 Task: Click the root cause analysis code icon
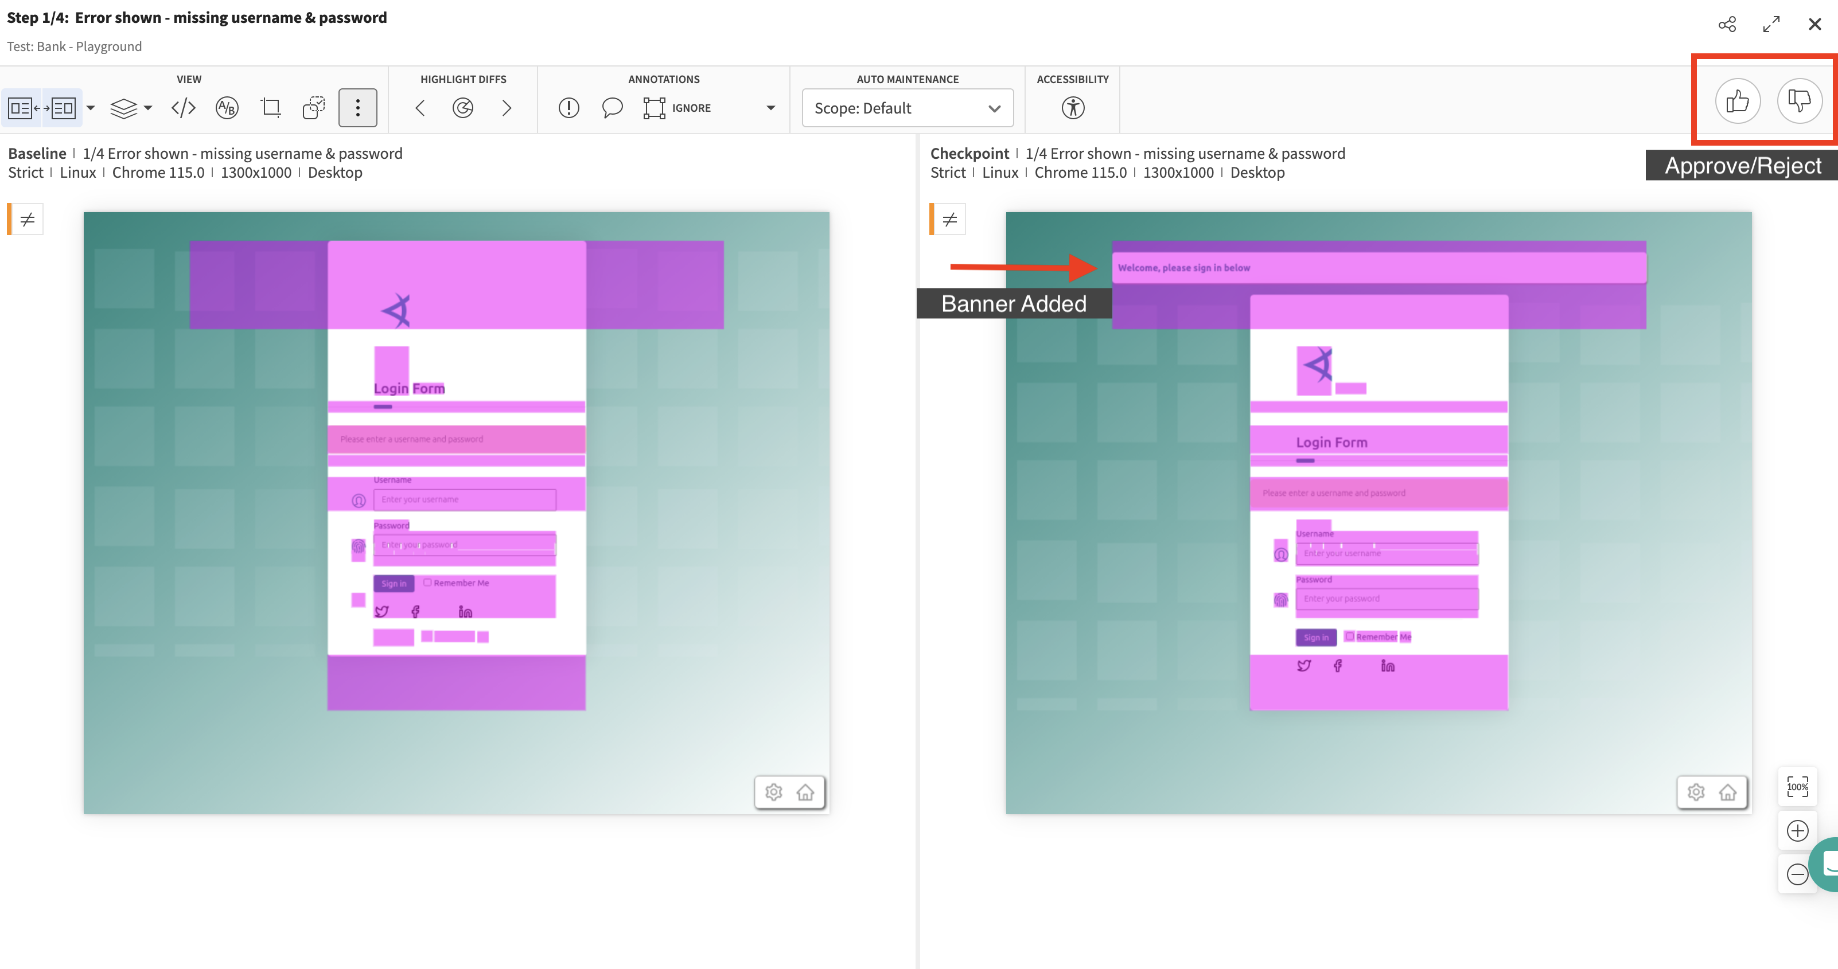tap(184, 108)
